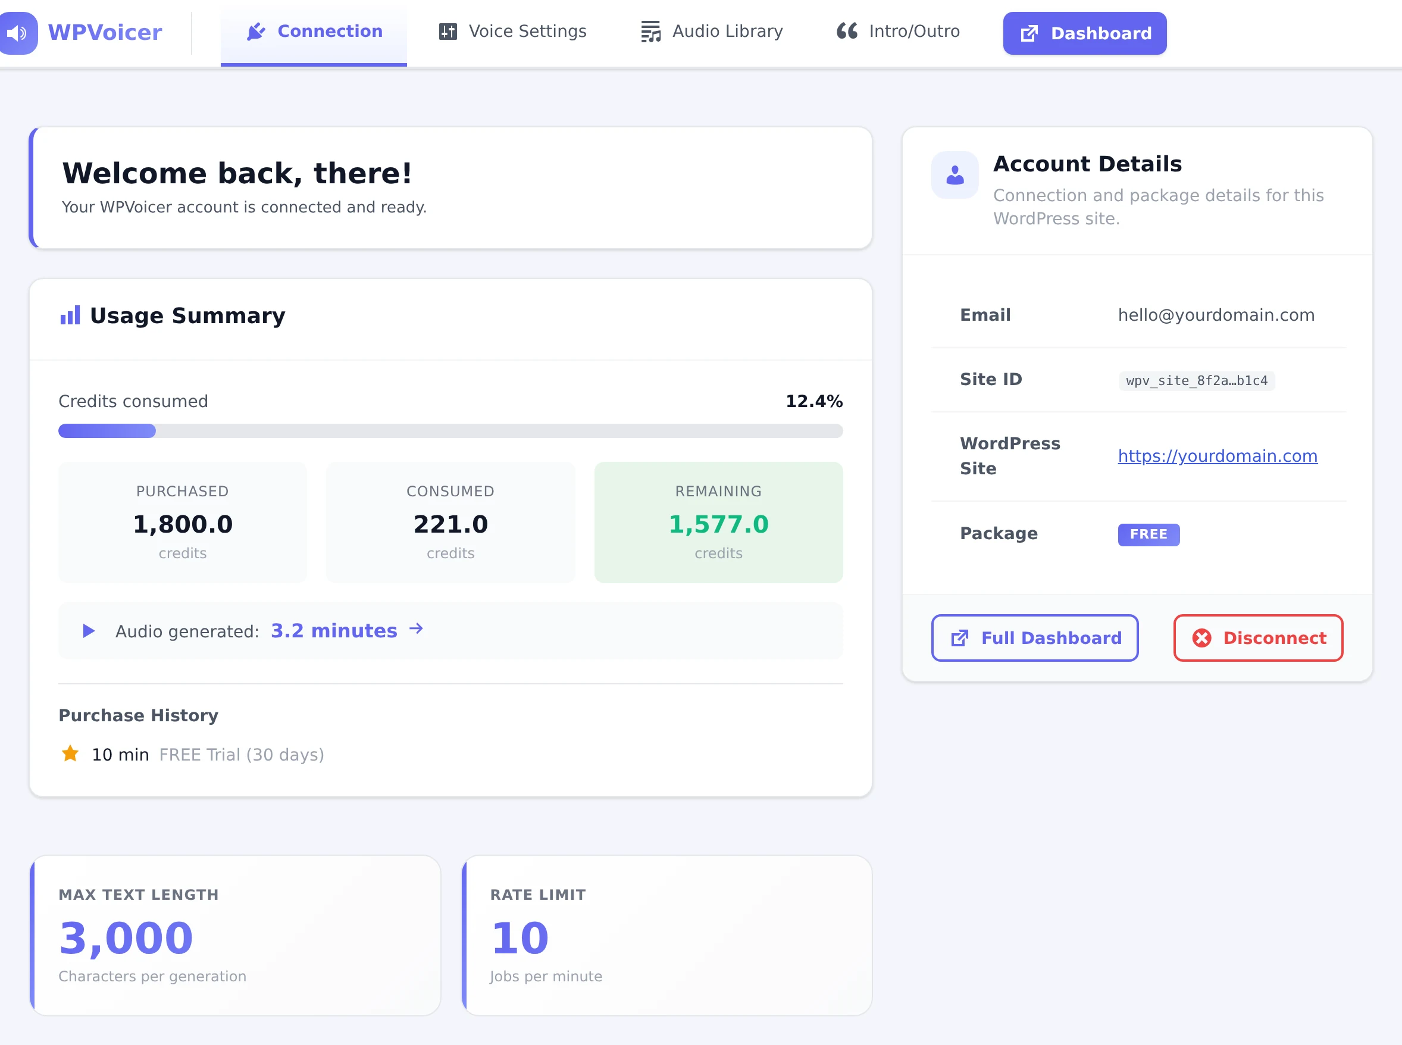
Task: Click the email hello@yourdomain.com
Action: point(1216,315)
